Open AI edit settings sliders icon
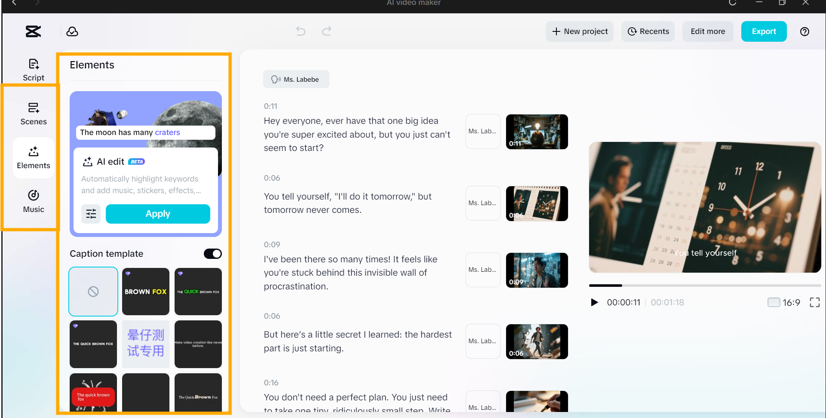 (91, 214)
